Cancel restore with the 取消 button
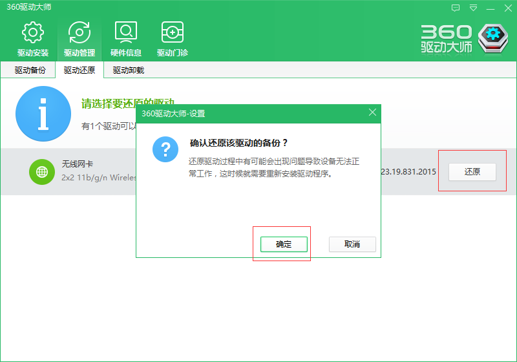 click(352, 244)
